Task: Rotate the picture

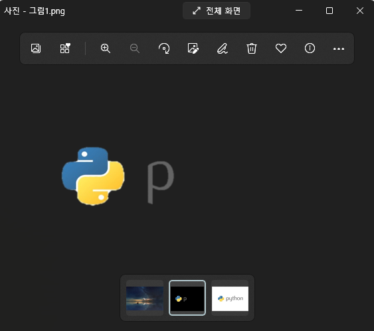Action: point(164,48)
